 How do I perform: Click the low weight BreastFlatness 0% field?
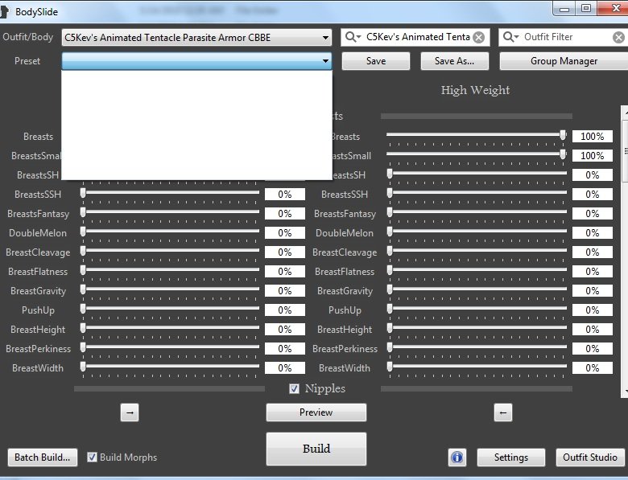click(x=285, y=272)
